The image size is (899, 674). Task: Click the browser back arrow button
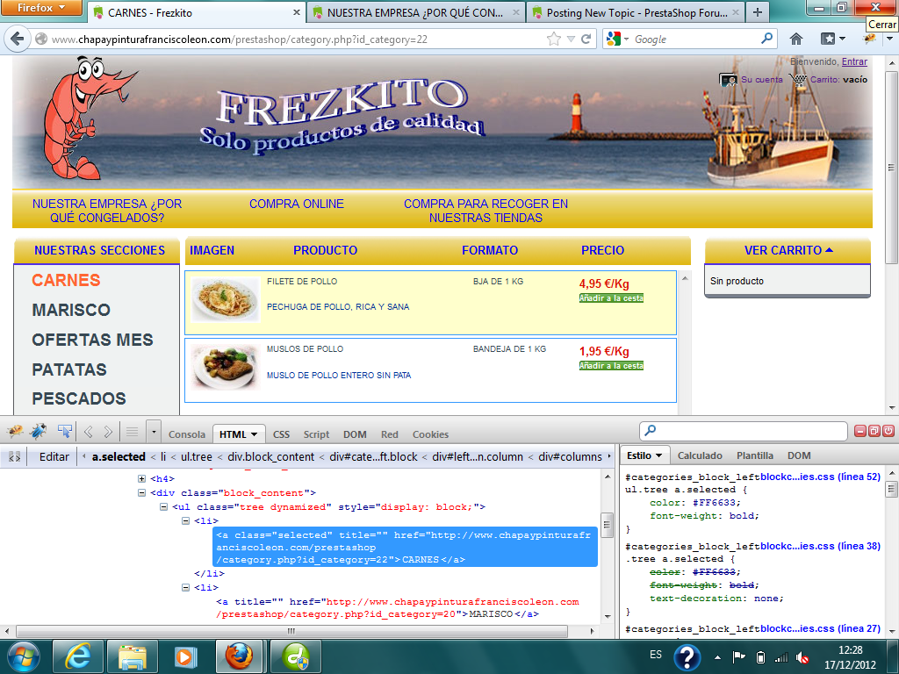coord(18,39)
